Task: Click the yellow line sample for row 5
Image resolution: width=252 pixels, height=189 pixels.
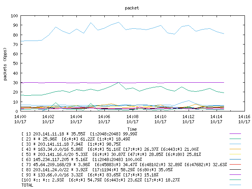Action: [x=235, y=154]
